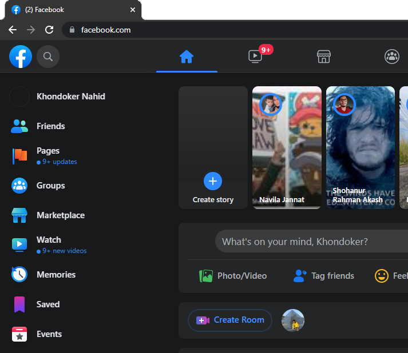The width and height of the screenshot is (408, 353).
Task: View Navila Jannat's story
Action: (287, 147)
